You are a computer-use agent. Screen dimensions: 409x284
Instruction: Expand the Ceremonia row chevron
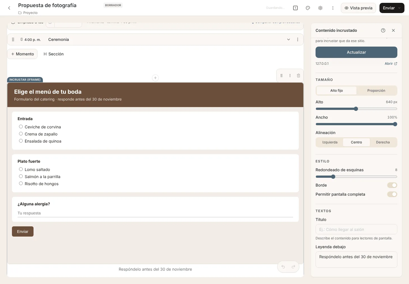[x=289, y=39]
